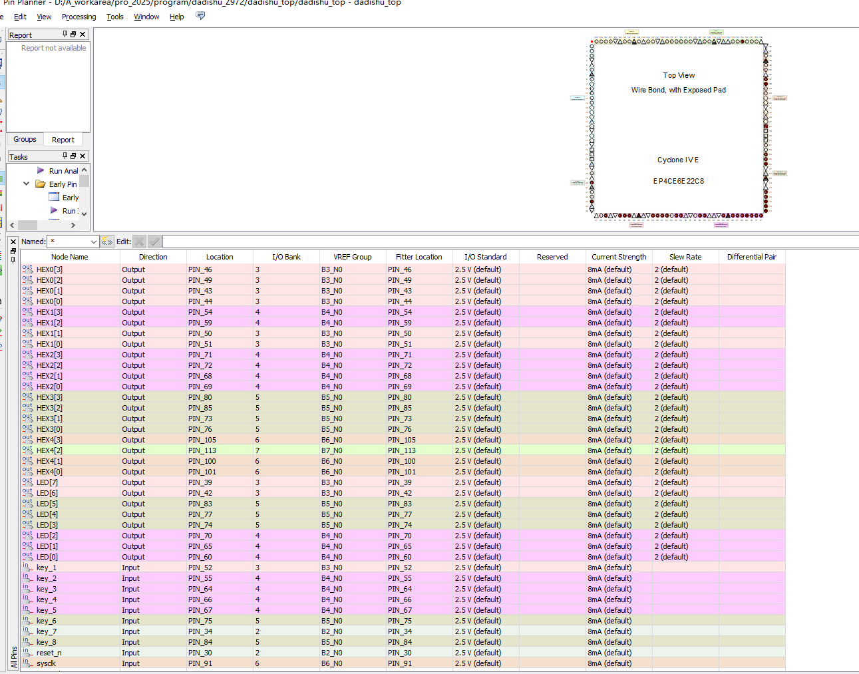This screenshot has height=674, width=859.
Task: Float the Tasks panel window
Action: click(x=73, y=156)
